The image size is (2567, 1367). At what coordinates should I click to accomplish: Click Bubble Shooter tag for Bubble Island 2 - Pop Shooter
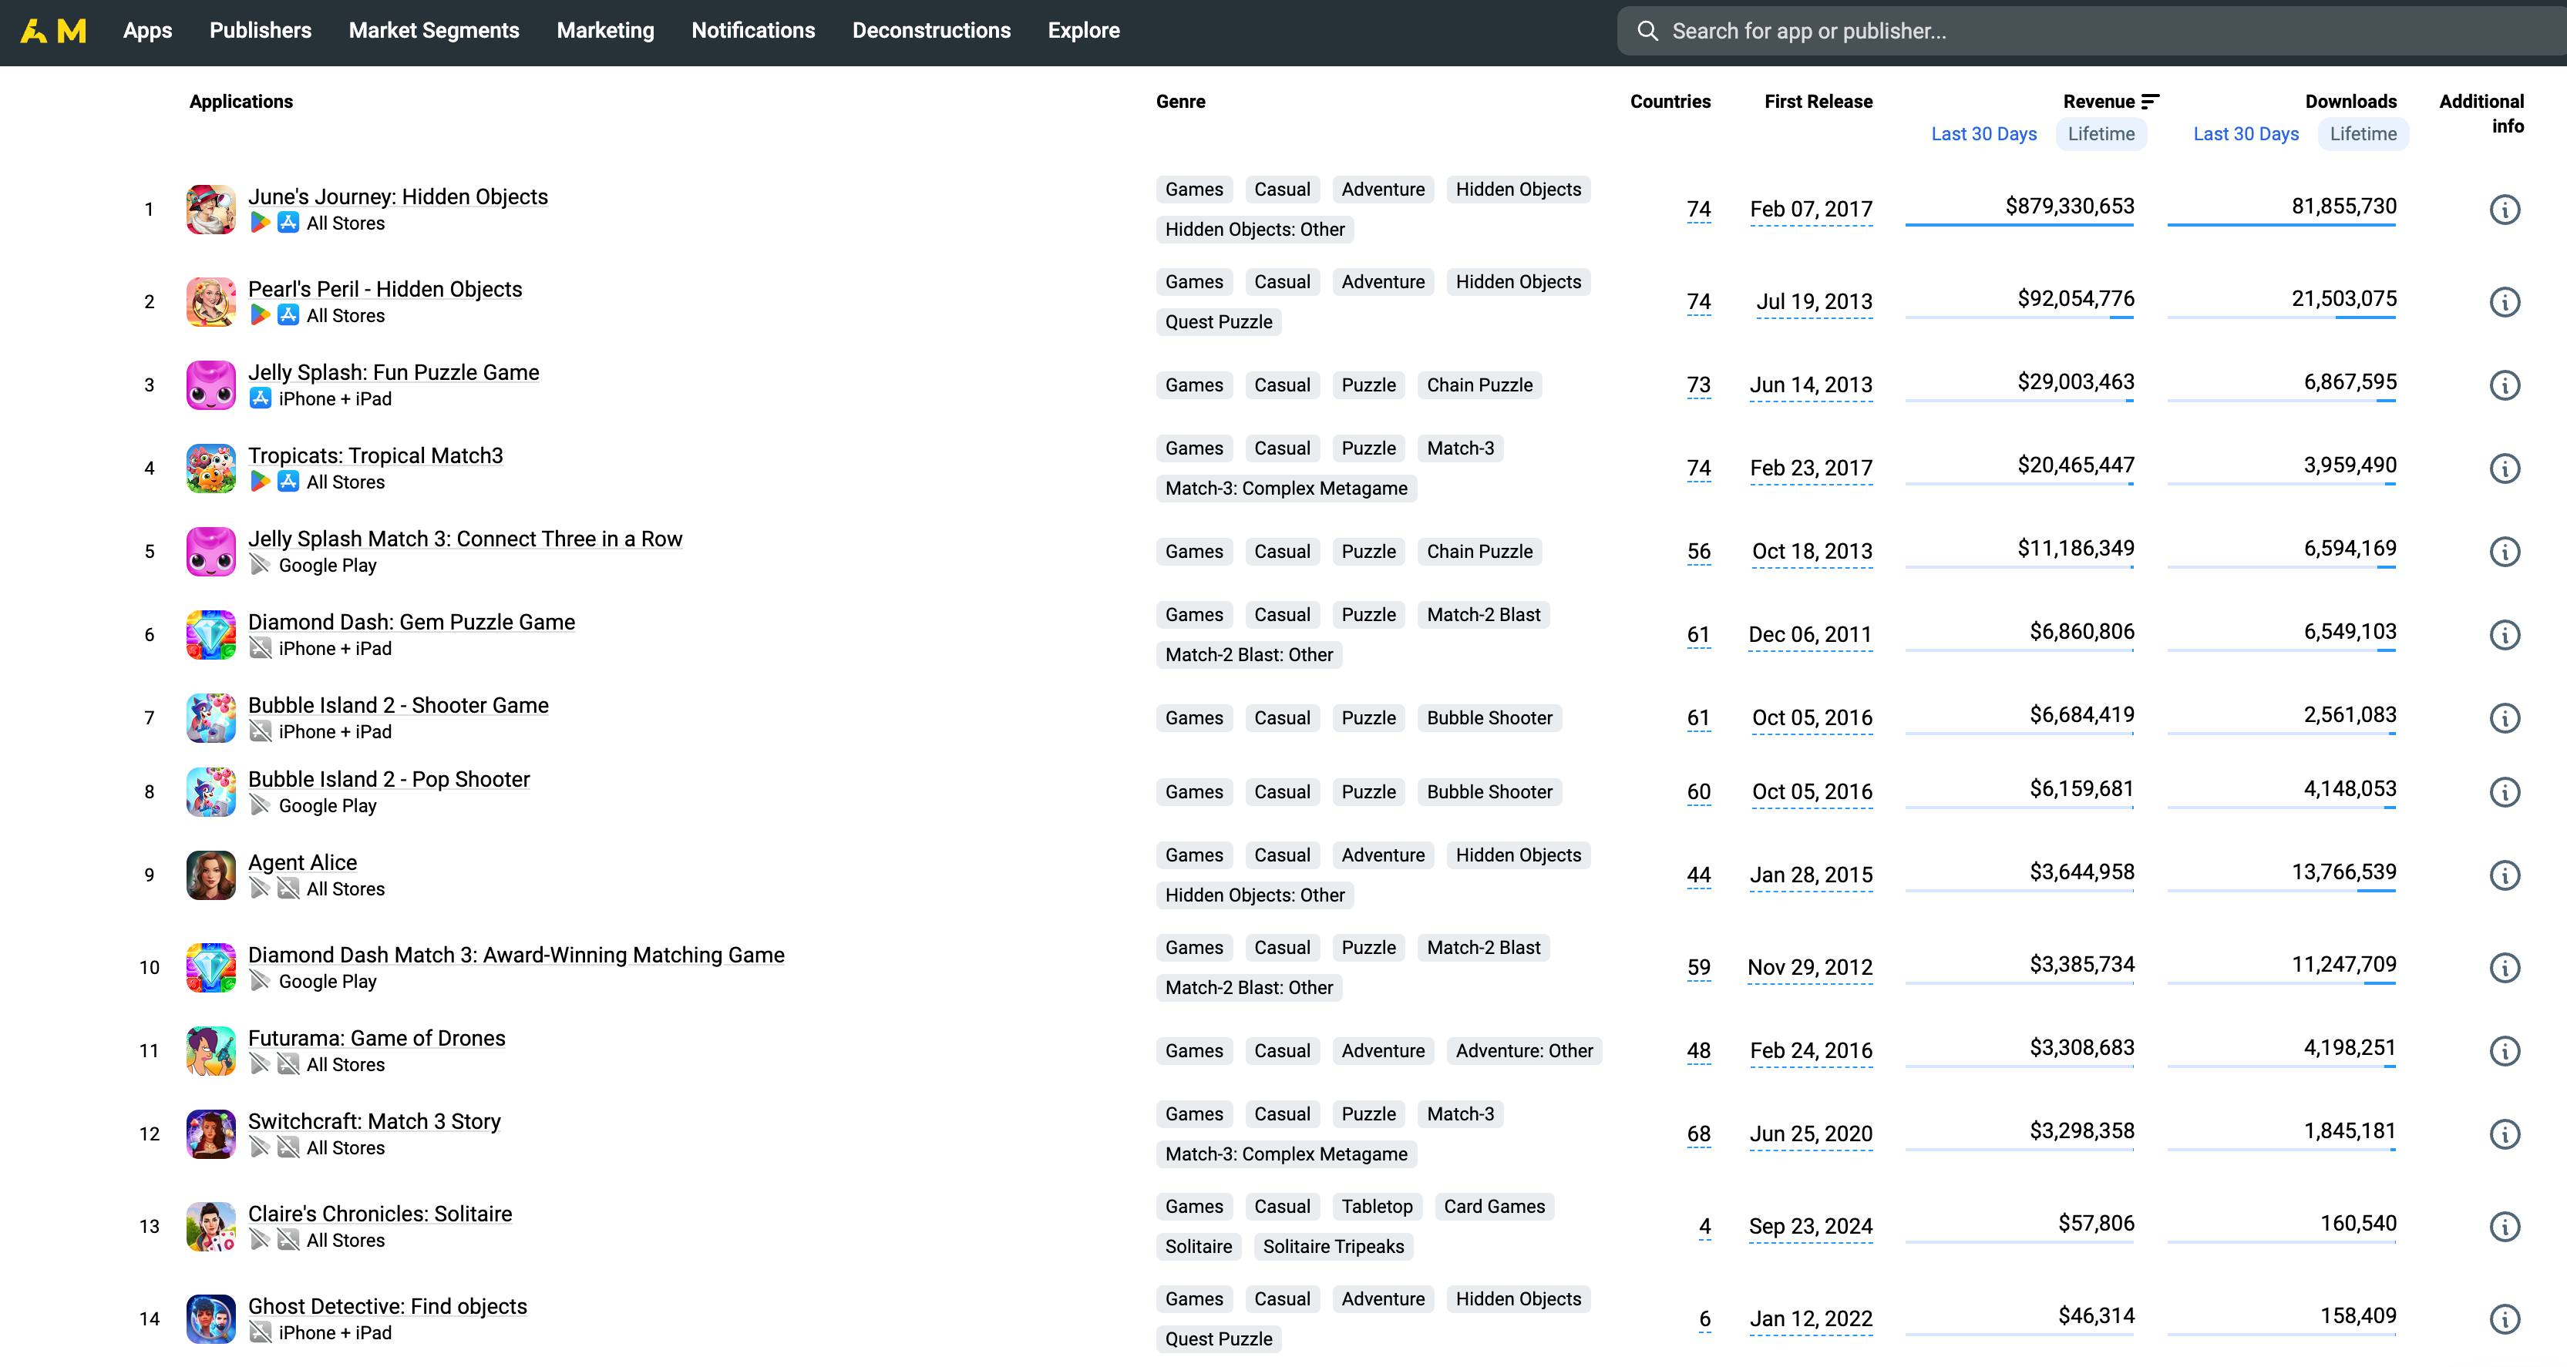(1489, 792)
